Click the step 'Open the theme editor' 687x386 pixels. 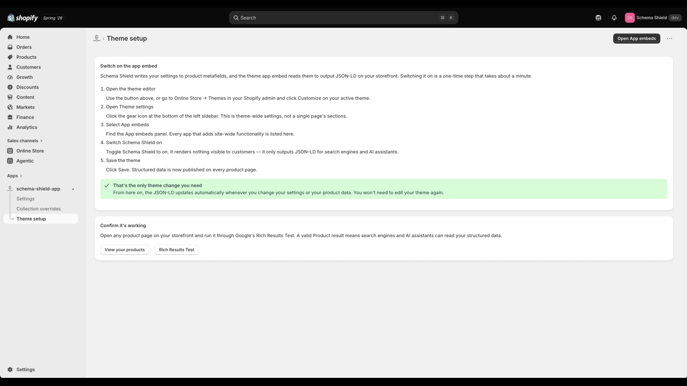click(x=131, y=89)
